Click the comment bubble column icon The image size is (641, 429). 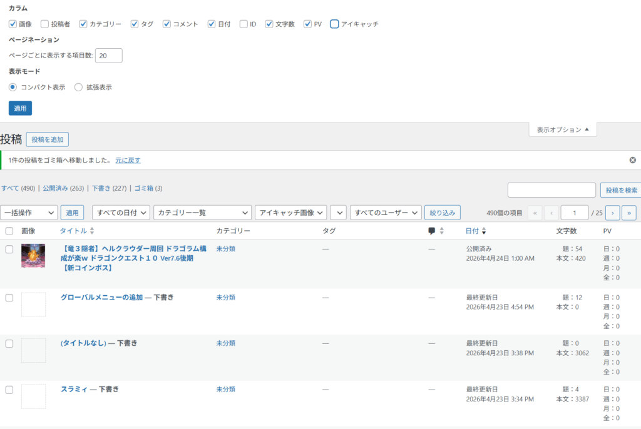(x=432, y=231)
